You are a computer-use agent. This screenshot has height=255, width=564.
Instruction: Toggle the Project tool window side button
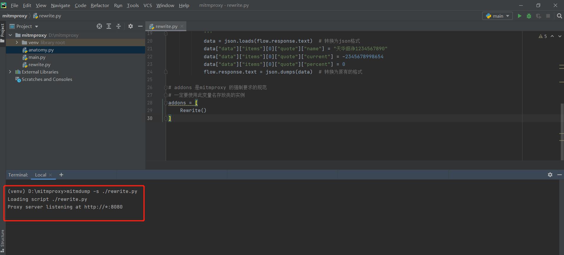click(x=3, y=33)
